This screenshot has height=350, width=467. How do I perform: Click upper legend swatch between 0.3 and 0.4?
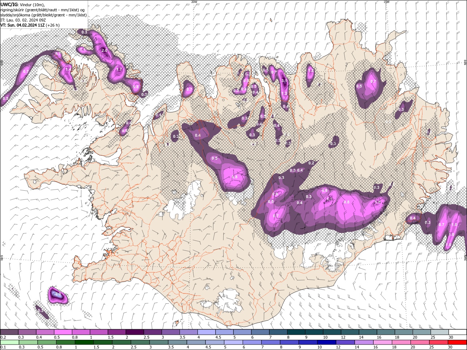click(27, 332)
